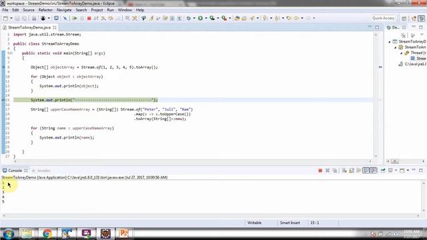Open the Display Selected Console dropdown arrow
Screen dimensions: 427x240
pos(396,171)
